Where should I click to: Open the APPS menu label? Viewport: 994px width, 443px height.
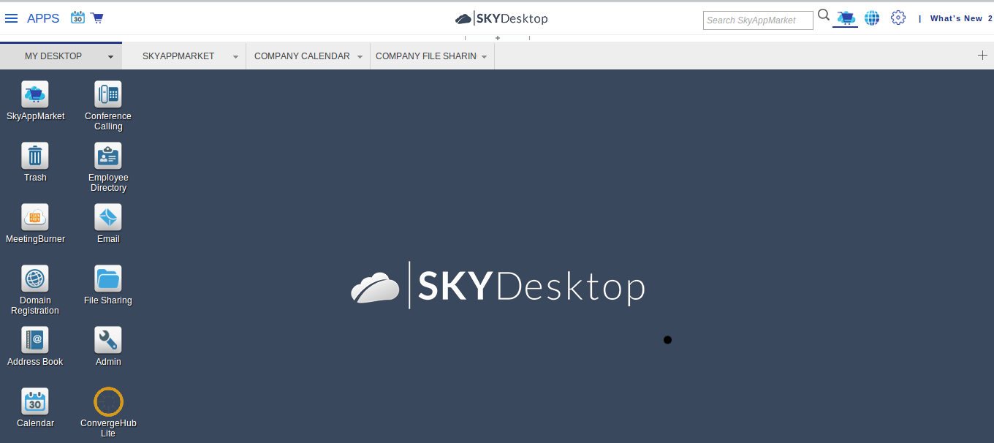pos(43,18)
